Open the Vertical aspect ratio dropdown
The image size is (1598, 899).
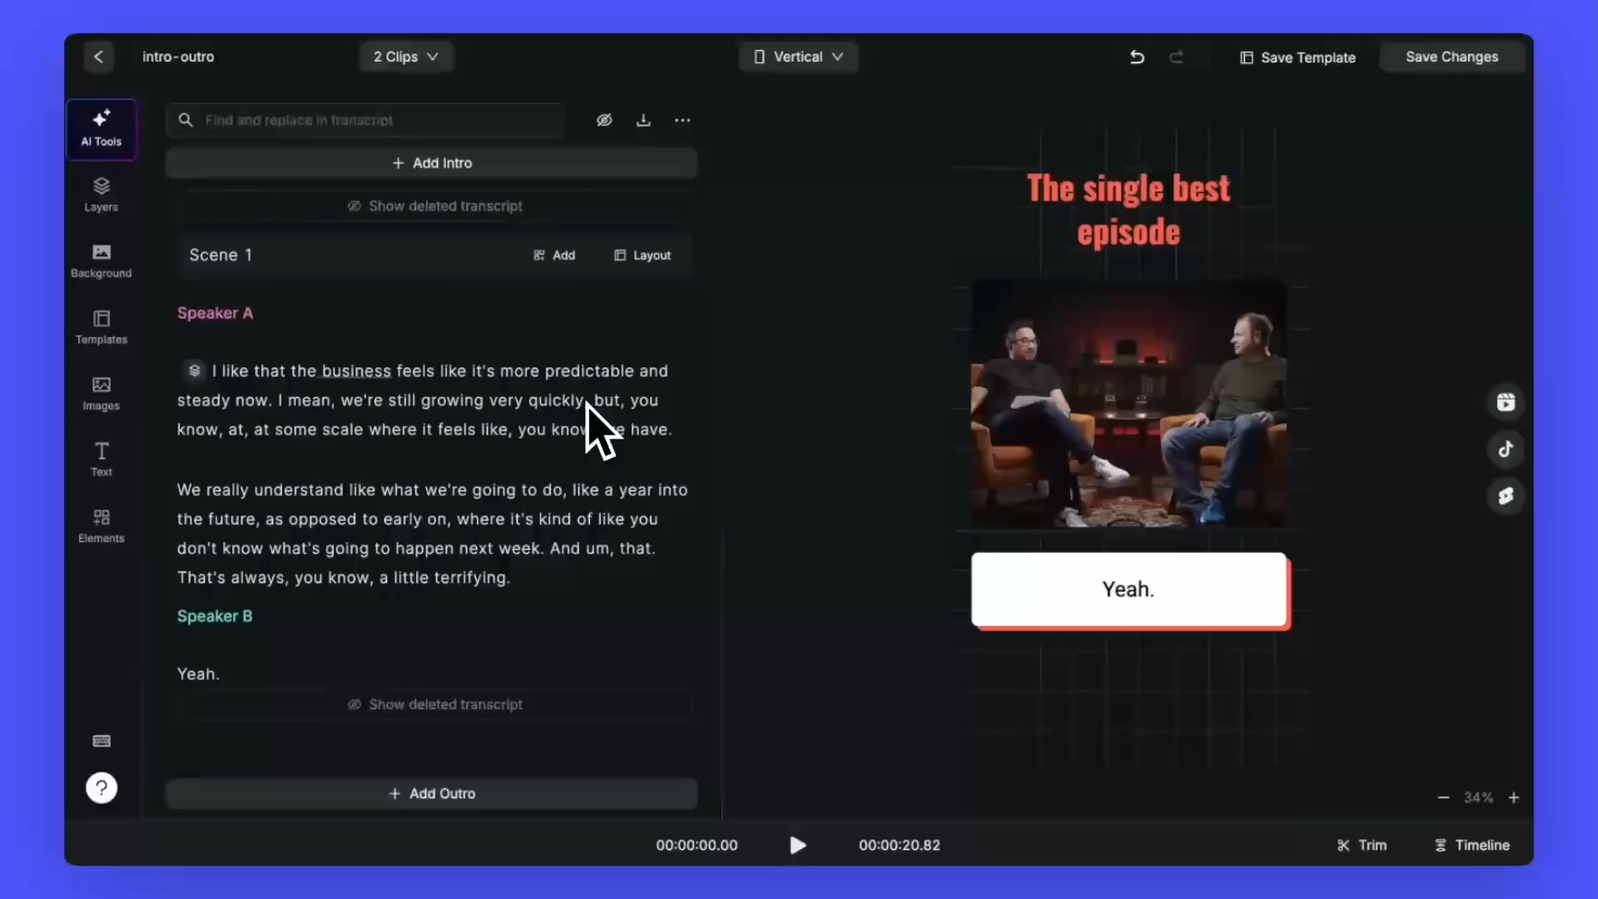(x=797, y=57)
